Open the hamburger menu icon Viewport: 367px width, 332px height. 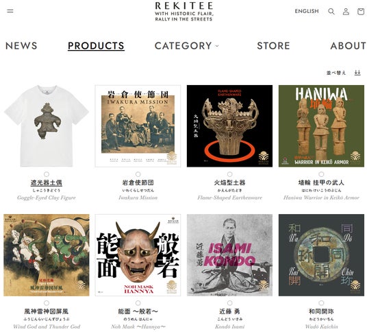pyautogui.click(x=10, y=11)
